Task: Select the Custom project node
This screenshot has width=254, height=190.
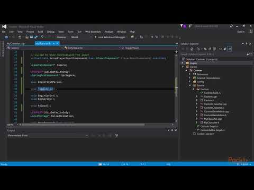Action: point(197,71)
